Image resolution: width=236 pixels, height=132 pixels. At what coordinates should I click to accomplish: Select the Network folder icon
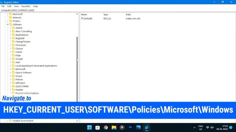11,18
